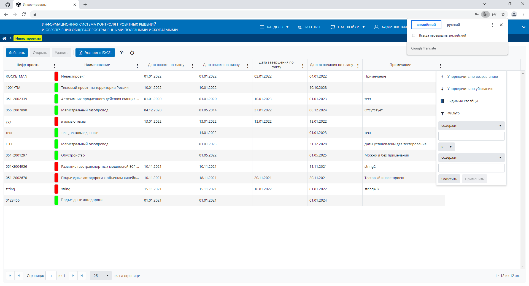The height and width of the screenshot is (286, 529).
Task: Open first содержит filter operator dropdown
Action: [471, 126]
